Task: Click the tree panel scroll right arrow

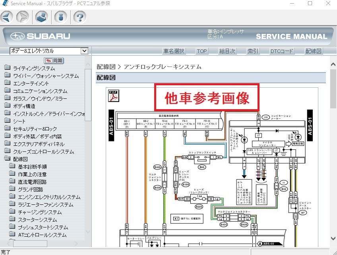Action: click(x=76, y=243)
